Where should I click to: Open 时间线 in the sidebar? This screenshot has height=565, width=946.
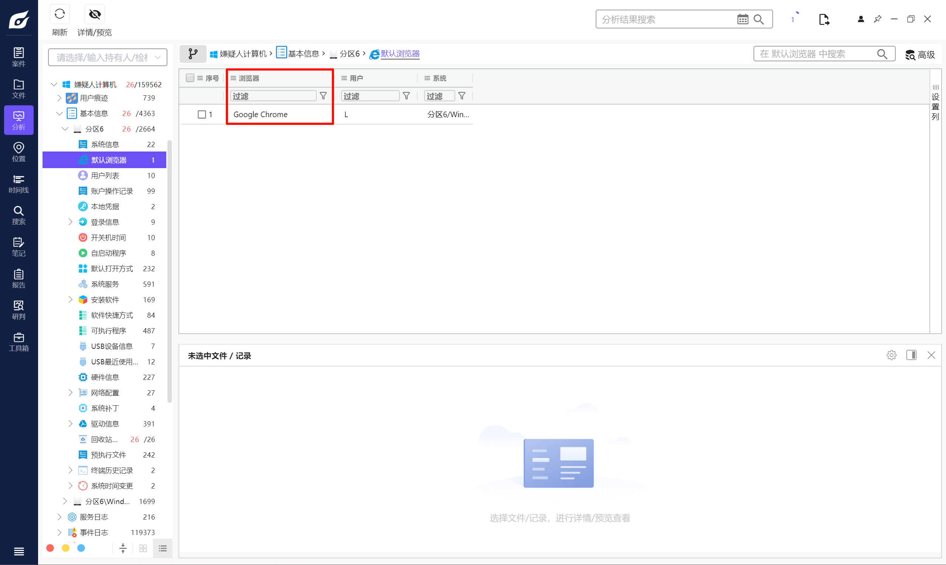18,184
